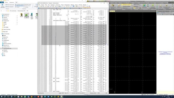Open the Файл menu in Notepad++
The height and width of the screenshot is (98, 174).
39,5
